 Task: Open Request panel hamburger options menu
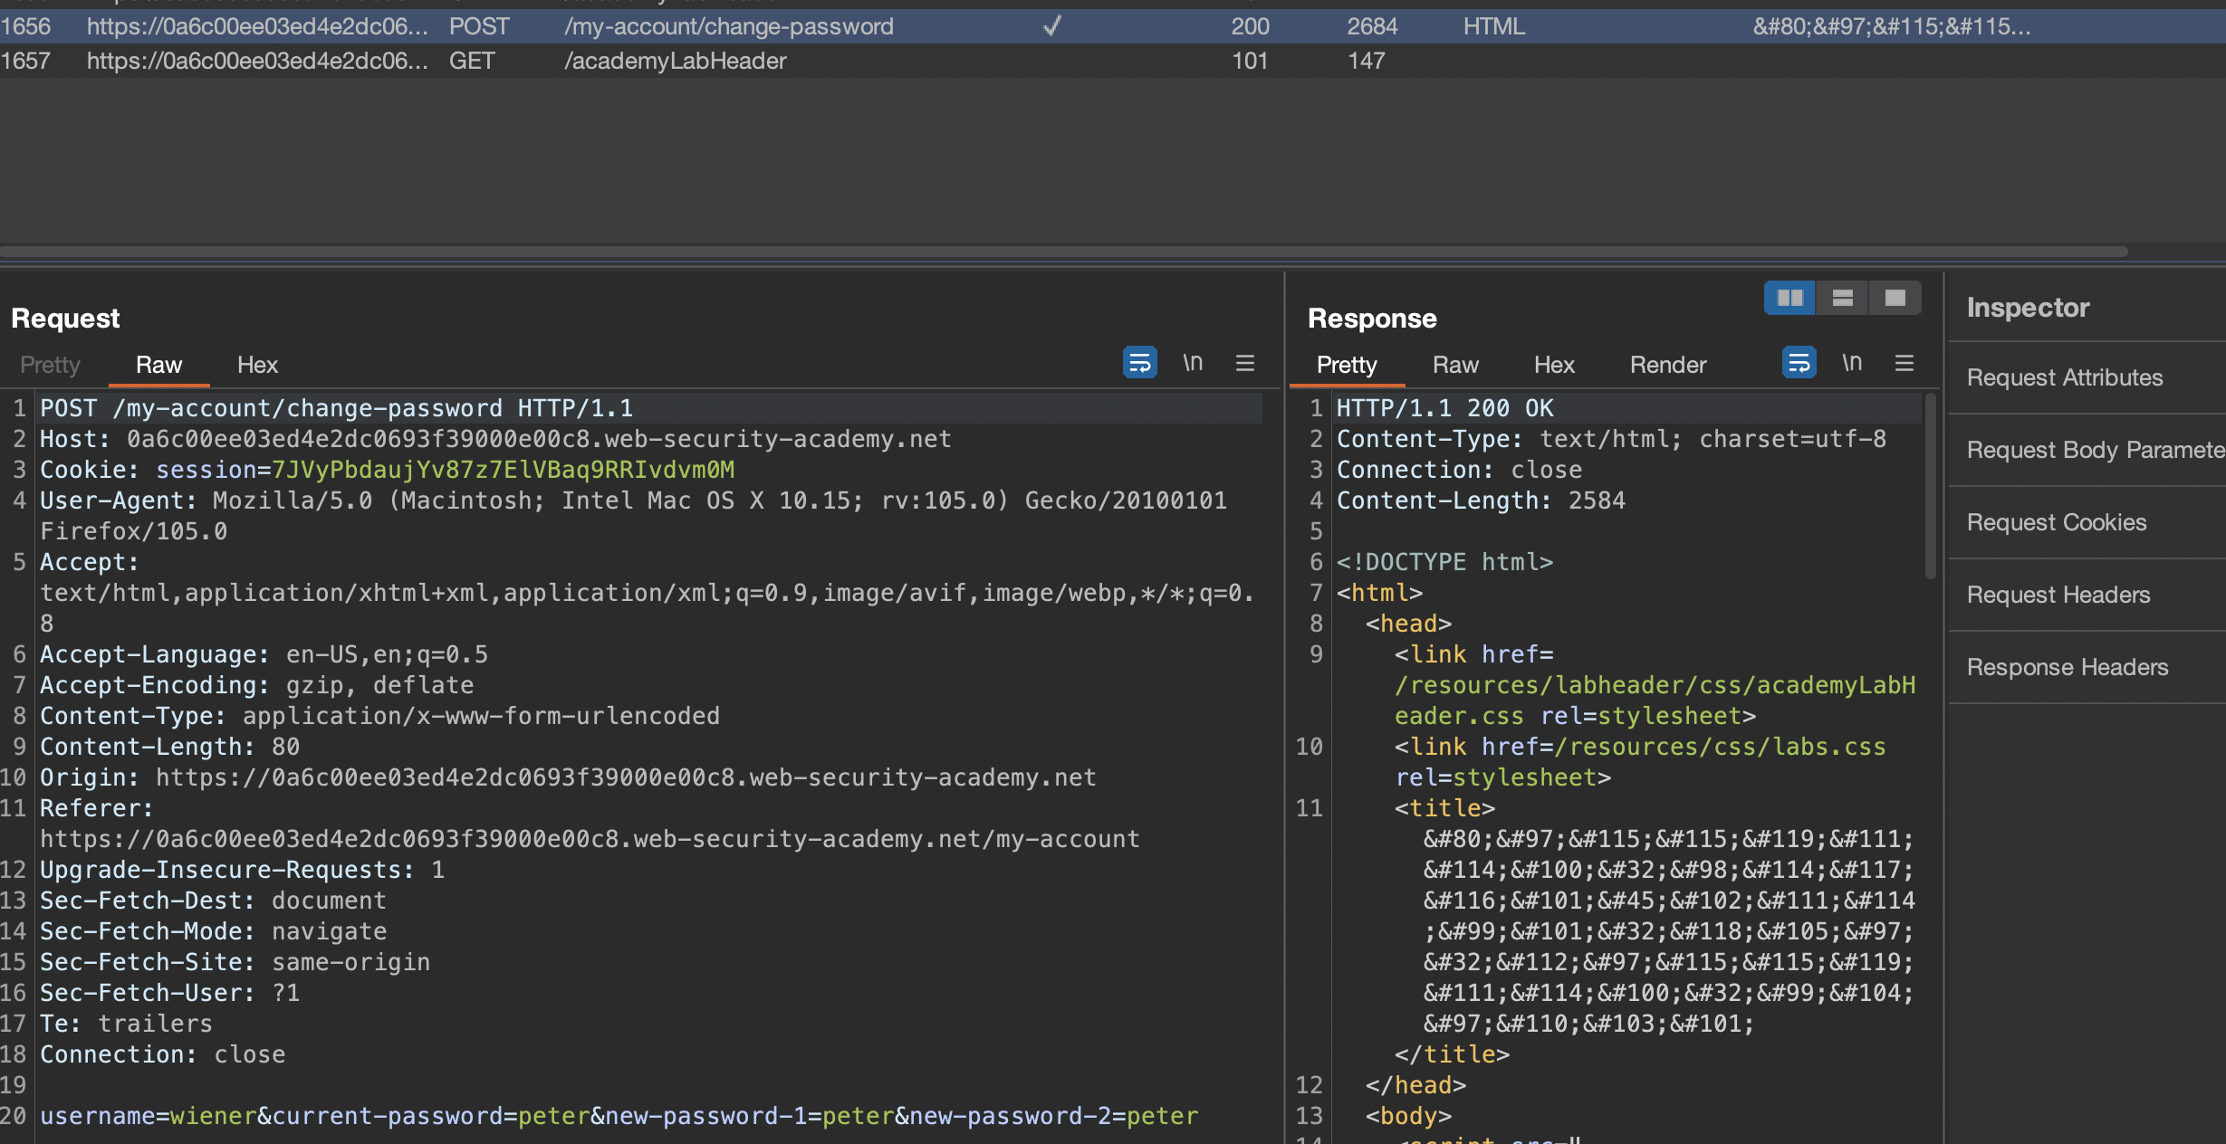coord(1245,363)
